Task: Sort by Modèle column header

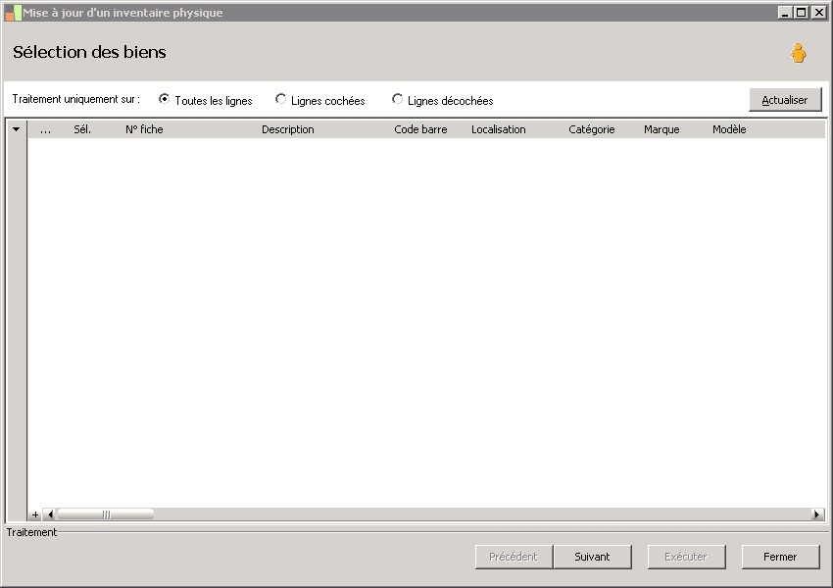Action: click(729, 129)
